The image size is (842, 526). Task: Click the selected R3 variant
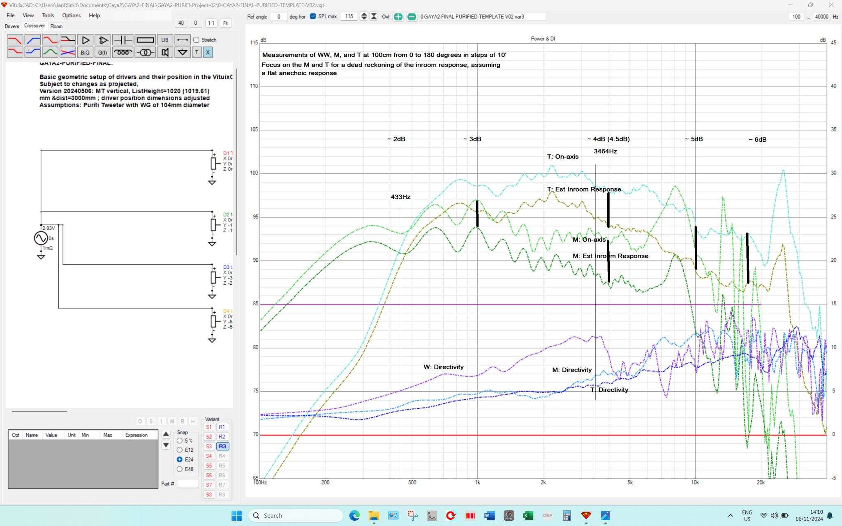pyautogui.click(x=222, y=446)
